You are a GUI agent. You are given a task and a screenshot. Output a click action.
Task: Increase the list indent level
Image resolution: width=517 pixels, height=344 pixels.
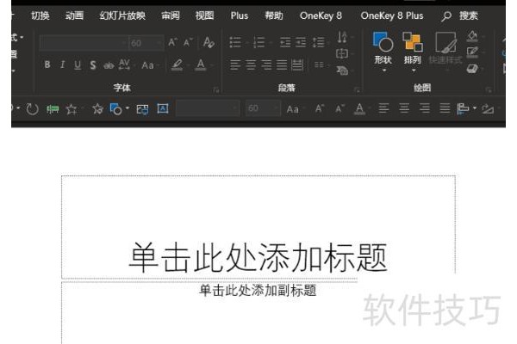[301, 42]
